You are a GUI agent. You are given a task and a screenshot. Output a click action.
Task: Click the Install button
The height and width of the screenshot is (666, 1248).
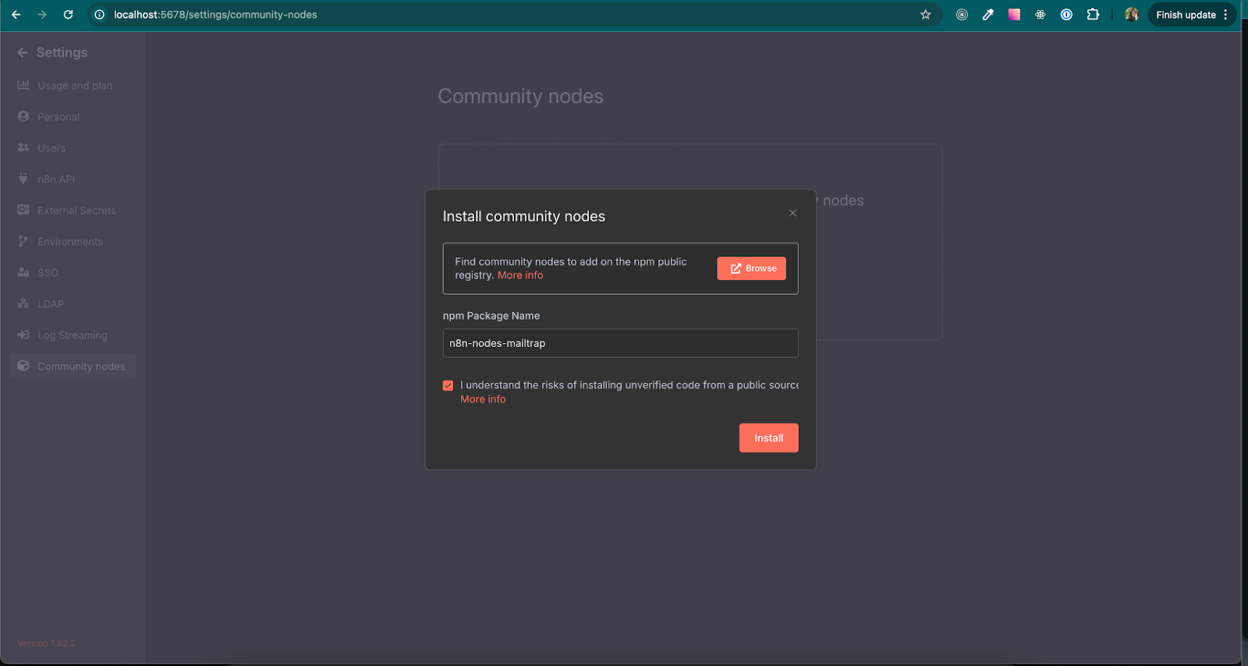pyautogui.click(x=768, y=438)
